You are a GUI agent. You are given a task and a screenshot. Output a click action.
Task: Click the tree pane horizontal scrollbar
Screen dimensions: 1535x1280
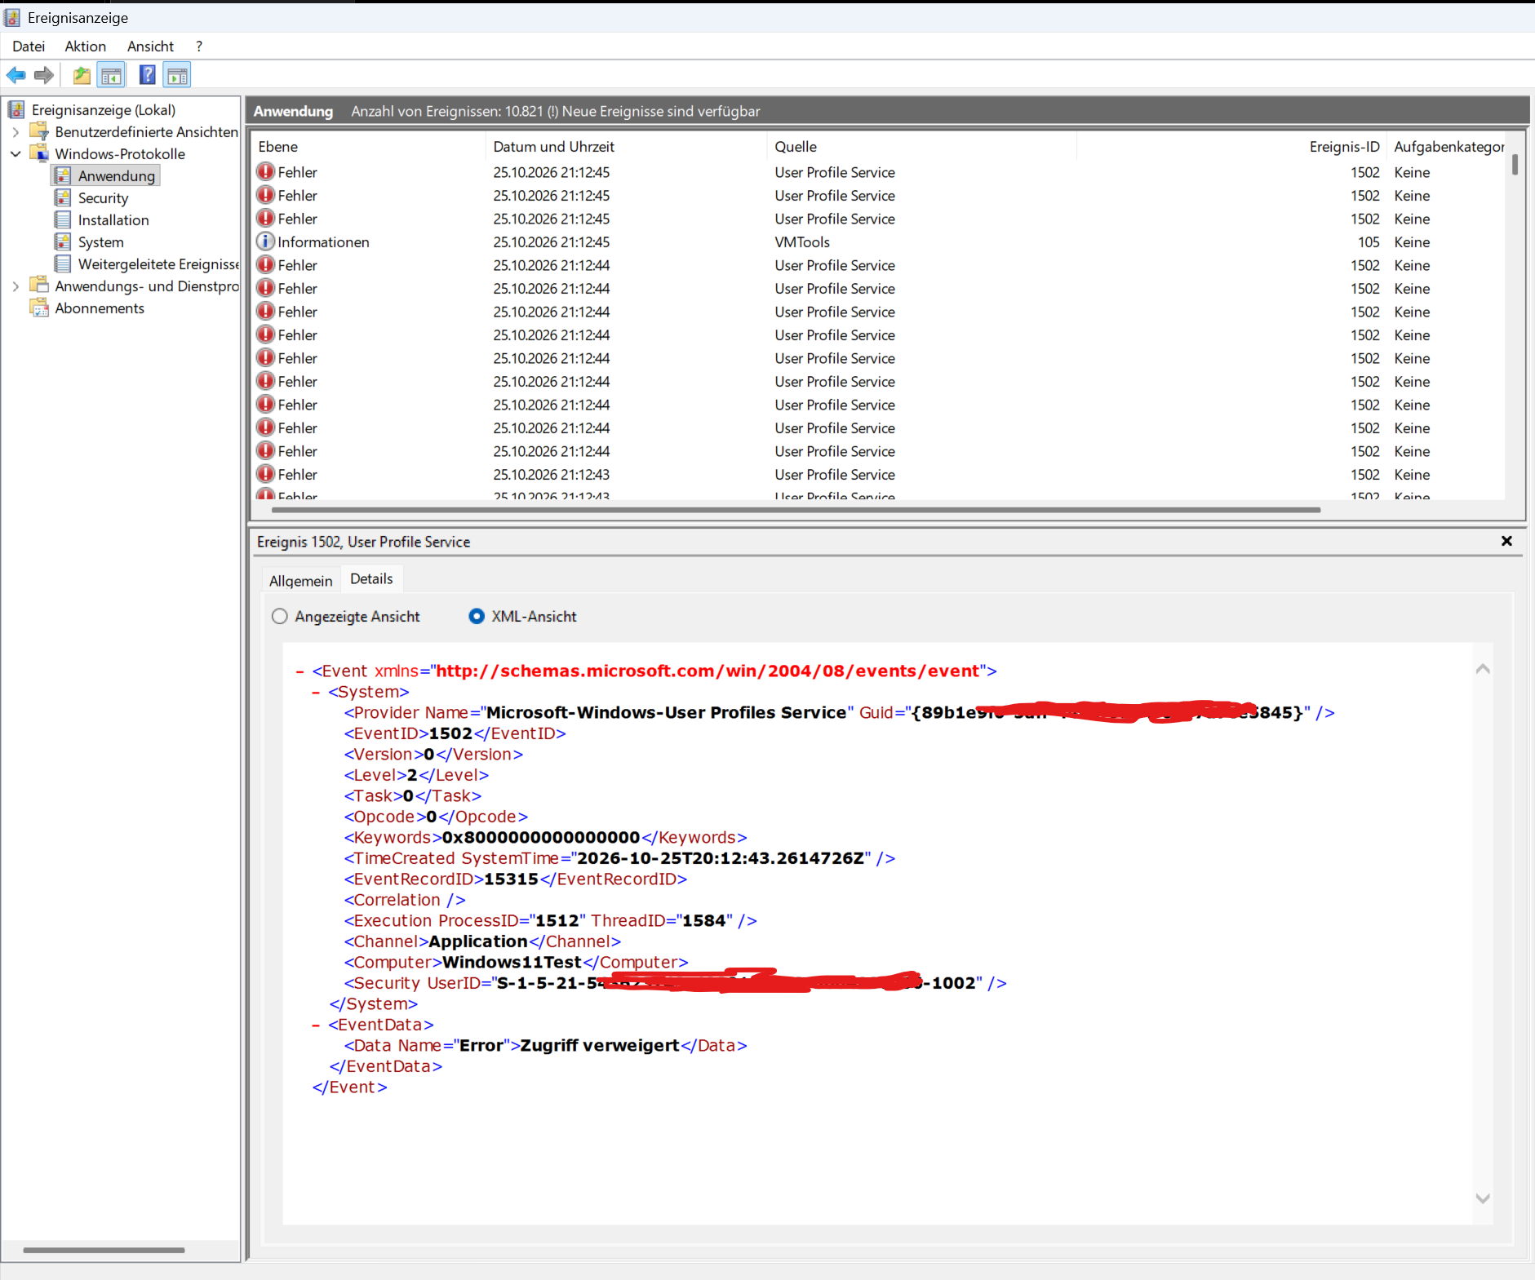(104, 1250)
